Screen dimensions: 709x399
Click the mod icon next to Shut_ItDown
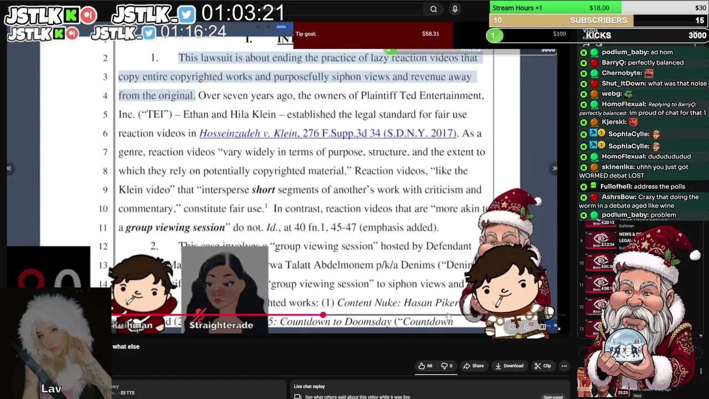pyautogui.click(x=583, y=84)
